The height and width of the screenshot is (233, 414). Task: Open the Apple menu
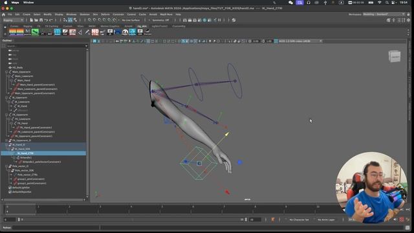(6, 3)
